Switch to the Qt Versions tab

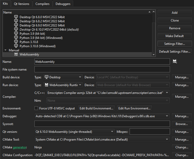coord(21,4)
